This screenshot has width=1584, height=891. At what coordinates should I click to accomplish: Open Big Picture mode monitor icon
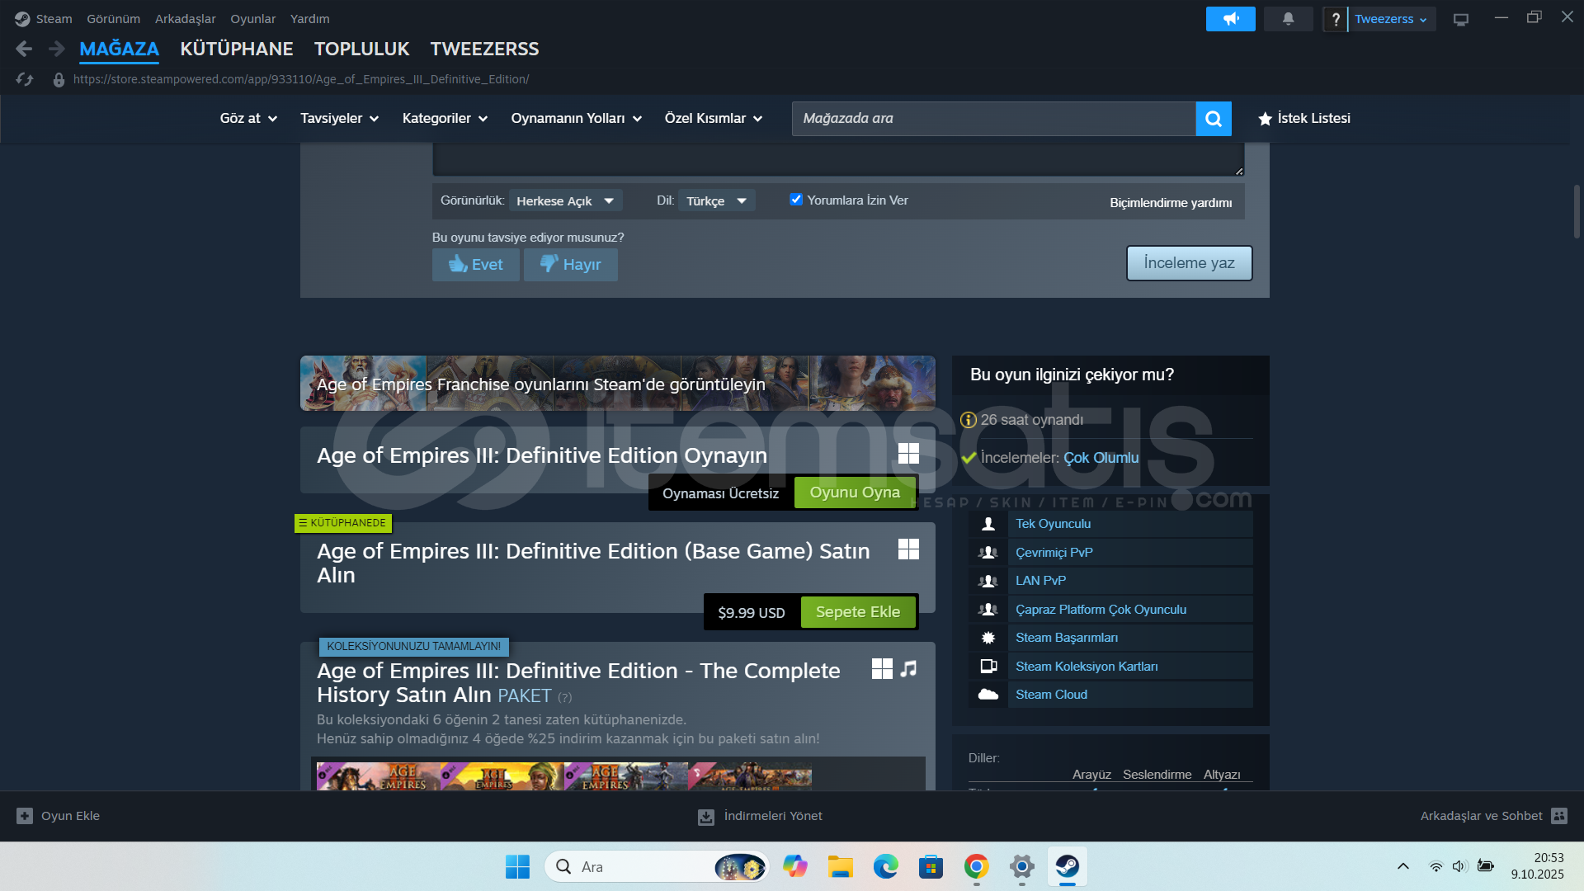(x=1460, y=19)
